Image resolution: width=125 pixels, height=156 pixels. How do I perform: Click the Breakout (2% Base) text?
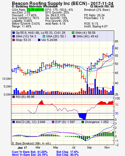click(x=97, y=10)
